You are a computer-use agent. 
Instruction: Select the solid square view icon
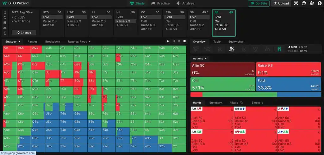point(184,41)
